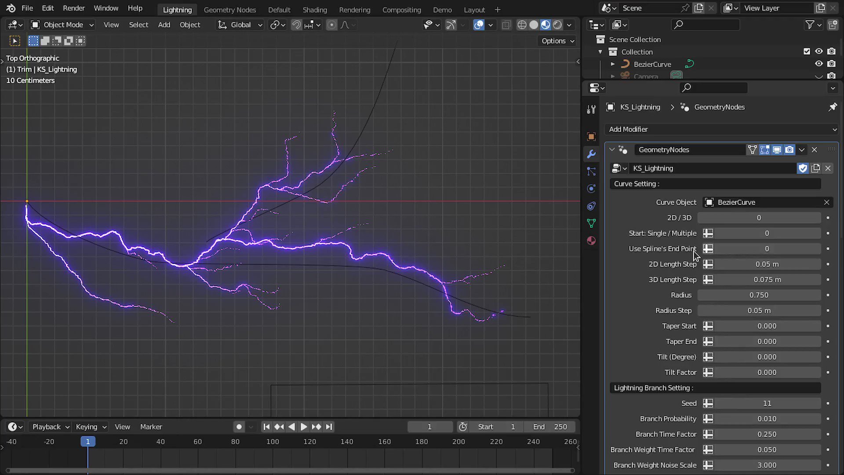Hide the BezierCurve in the viewport
This screenshot has width=844, height=475.
[x=819, y=64]
